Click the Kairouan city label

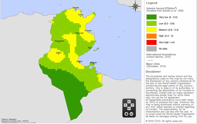click(x=79, y=33)
